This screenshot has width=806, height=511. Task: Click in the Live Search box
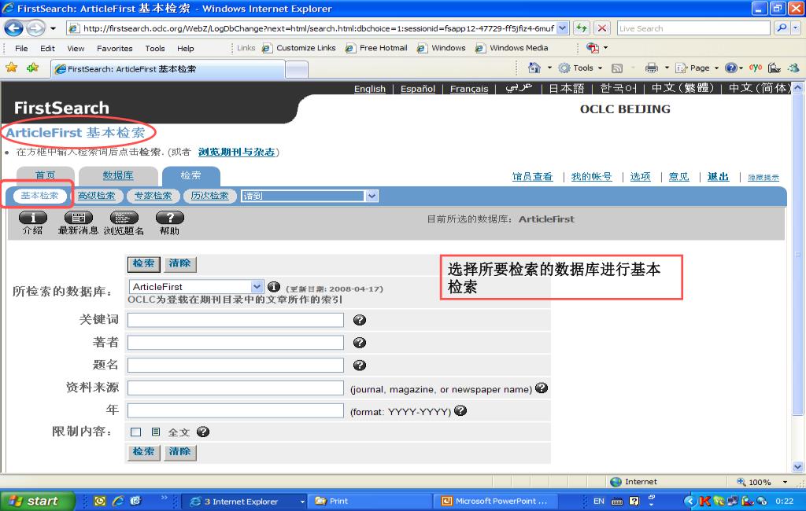[x=693, y=28]
